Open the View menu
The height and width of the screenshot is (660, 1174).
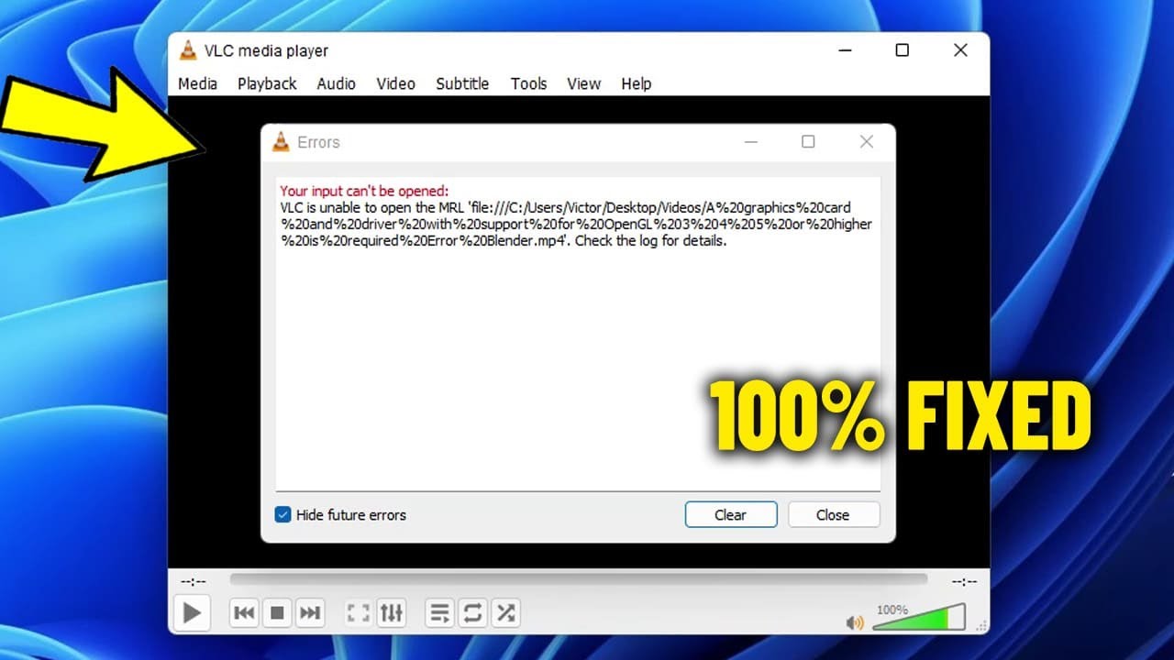[x=583, y=83]
